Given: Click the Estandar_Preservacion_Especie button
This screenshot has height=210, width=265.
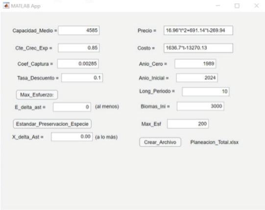Looking at the screenshot, I should pos(52,124).
